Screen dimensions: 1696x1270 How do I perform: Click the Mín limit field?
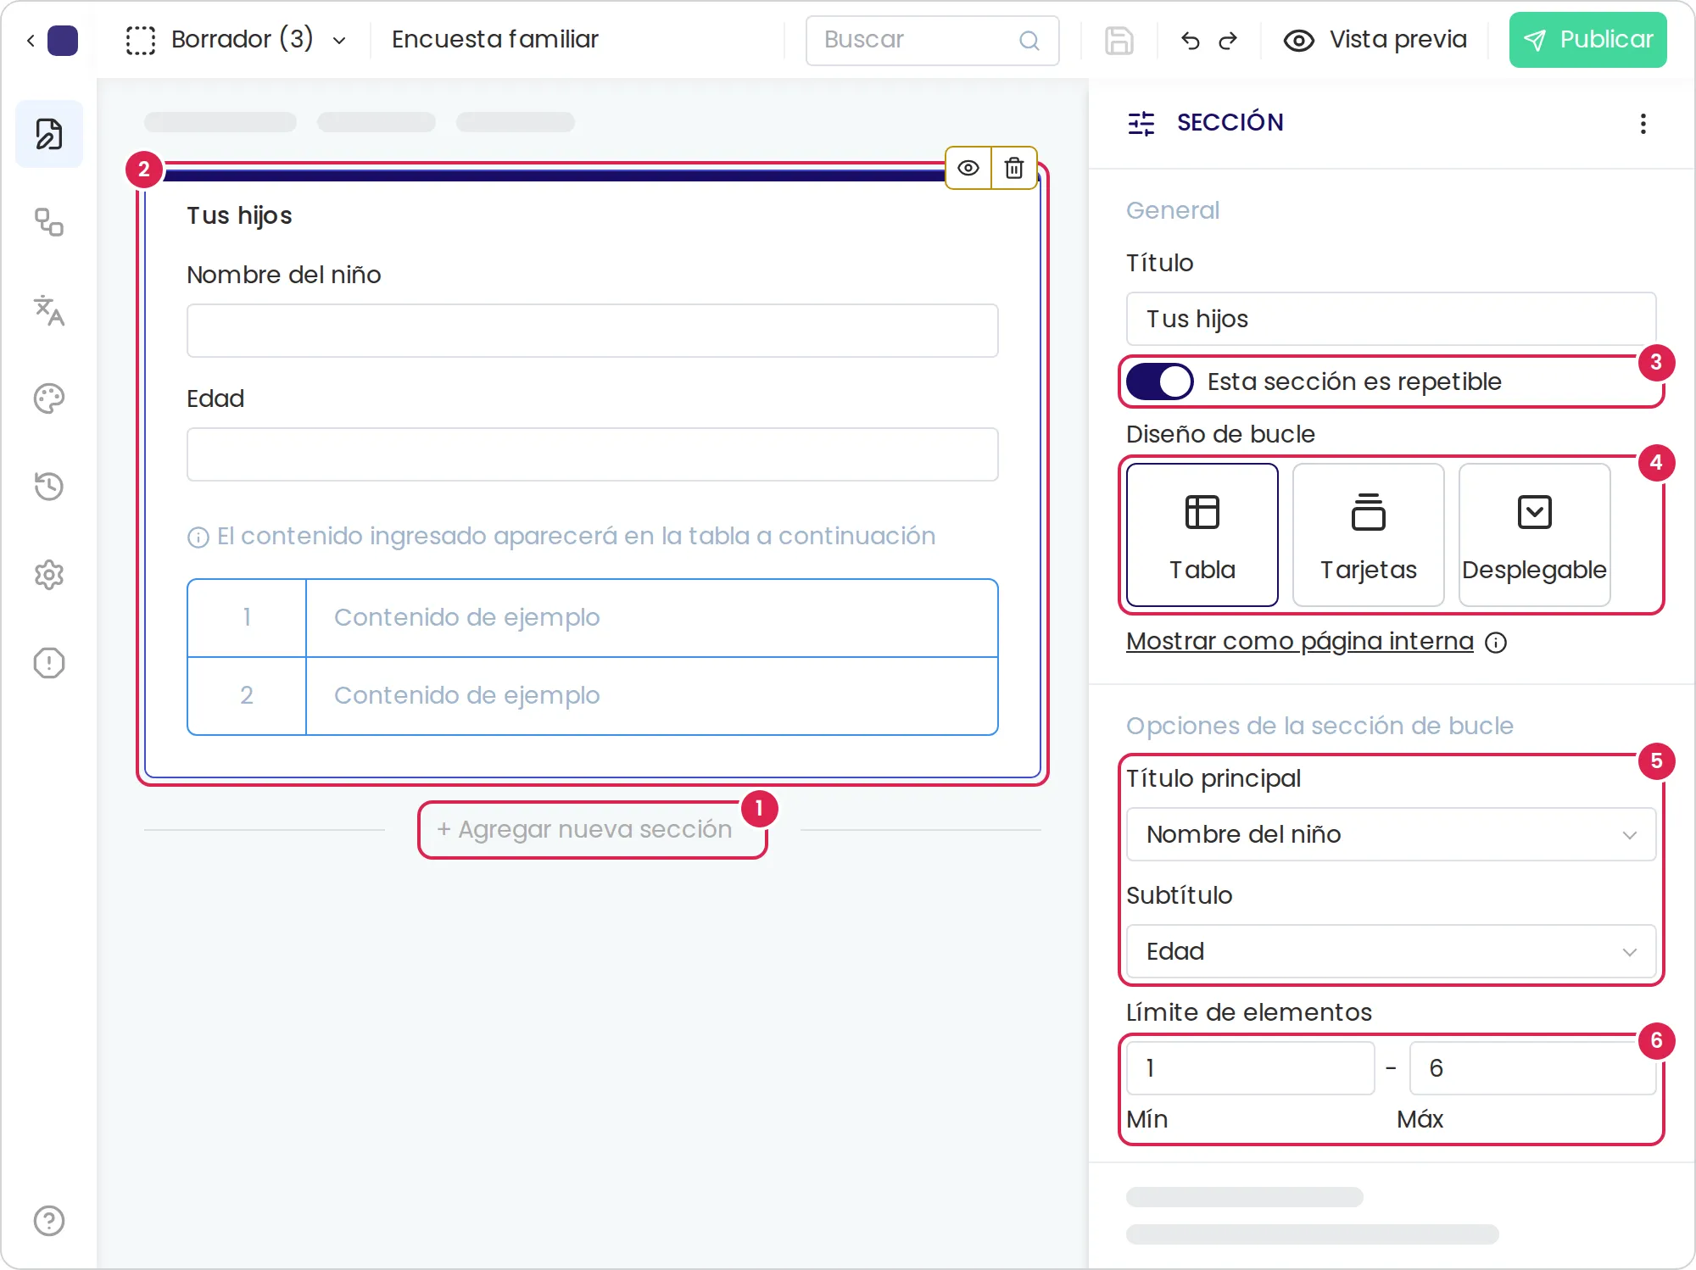(1250, 1068)
